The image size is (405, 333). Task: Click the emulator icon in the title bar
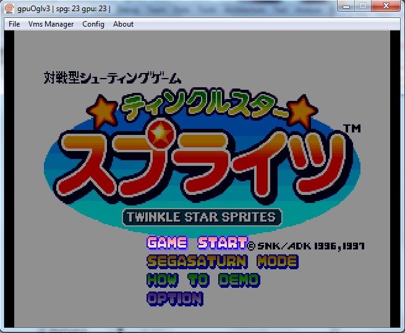point(9,9)
